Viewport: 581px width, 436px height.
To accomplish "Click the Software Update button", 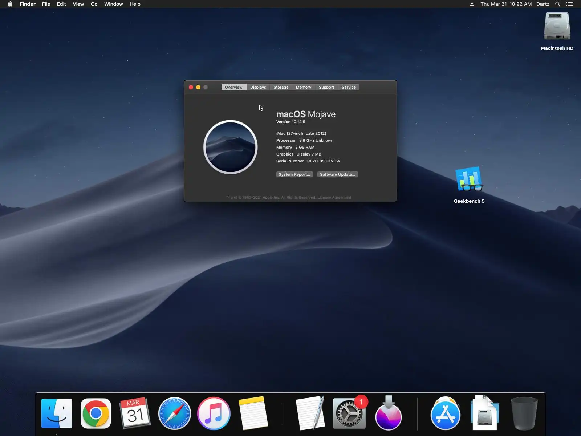I will pos(338,174).
